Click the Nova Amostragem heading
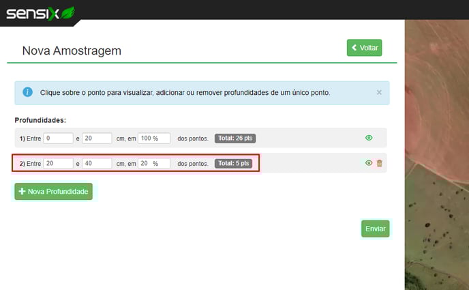The height and width of the screenshot is (290, 469). point(72,51)
